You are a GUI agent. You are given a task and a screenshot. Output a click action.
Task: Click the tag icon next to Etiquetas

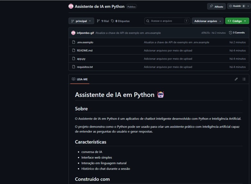[113, 21]
